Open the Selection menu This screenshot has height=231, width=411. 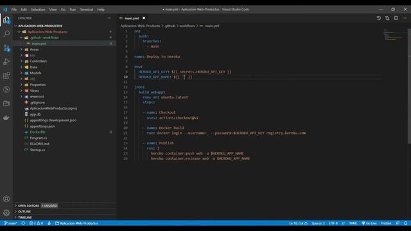[x=38, y=10]
